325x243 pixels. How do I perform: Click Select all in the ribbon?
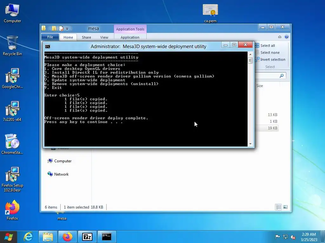pos(265,46)
